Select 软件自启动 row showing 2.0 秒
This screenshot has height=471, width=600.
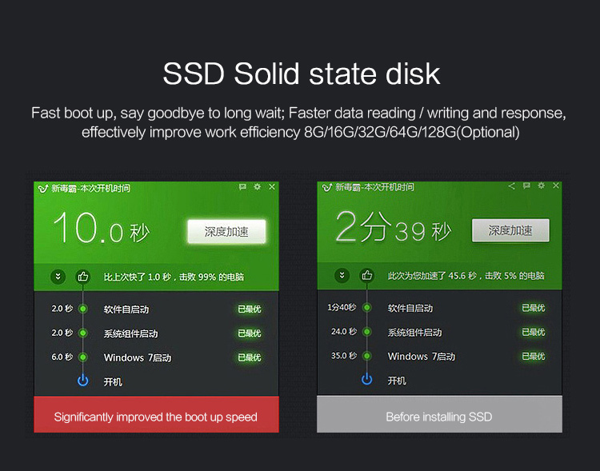[x=157, y=309]
